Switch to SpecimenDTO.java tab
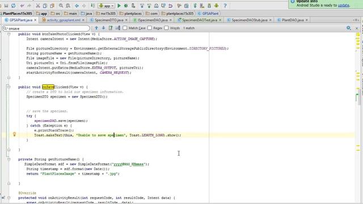 coord(109,20)
